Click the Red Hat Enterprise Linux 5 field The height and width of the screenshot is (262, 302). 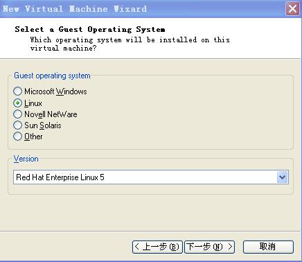click(151, 177)
